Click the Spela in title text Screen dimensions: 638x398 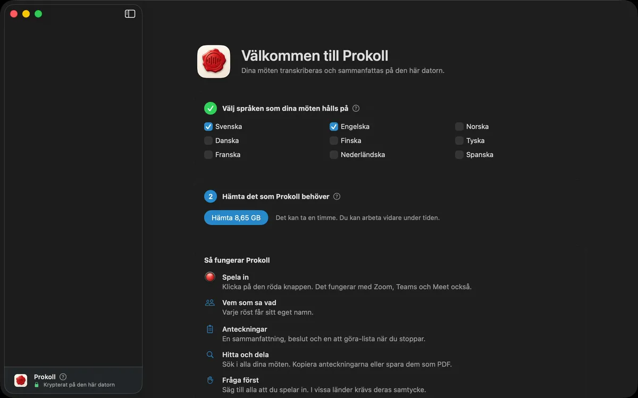236,277
